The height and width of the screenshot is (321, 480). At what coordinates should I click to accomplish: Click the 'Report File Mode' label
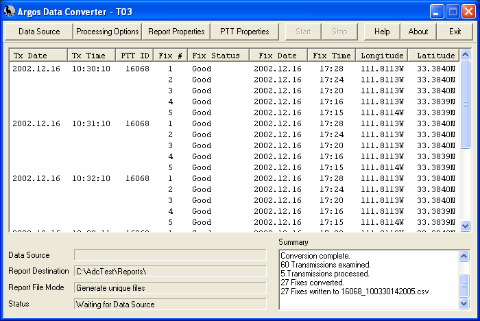pyautogui.click(x=36, y=287)
